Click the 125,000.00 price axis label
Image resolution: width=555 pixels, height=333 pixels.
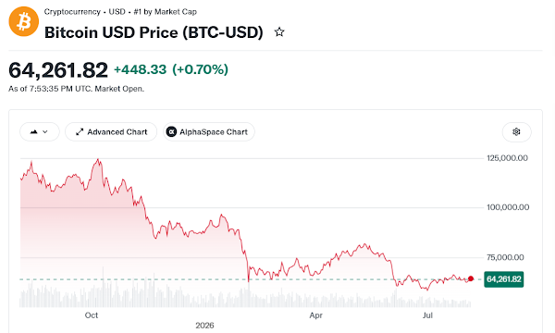[507, 158]
